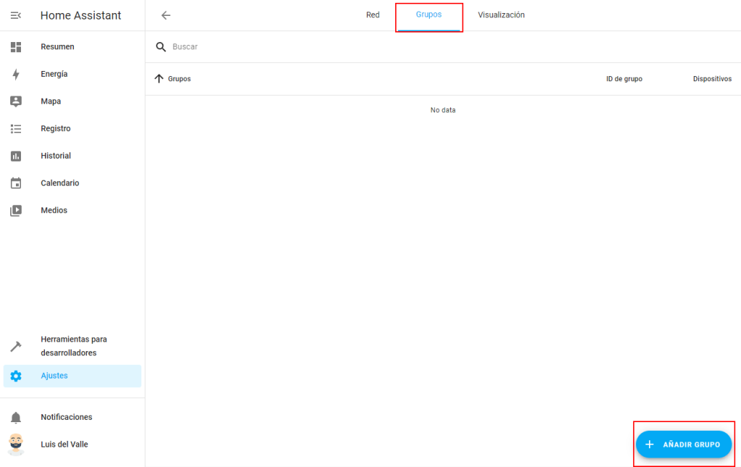Click the developer tools hammer icon
741x467 pixels.
(x=16, y=346)
